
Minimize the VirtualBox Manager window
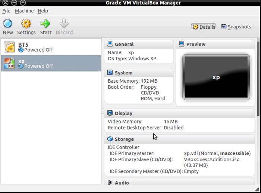coord(14,3)
